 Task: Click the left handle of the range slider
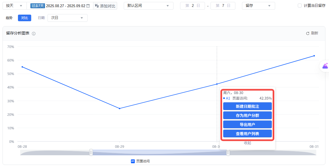91,152
